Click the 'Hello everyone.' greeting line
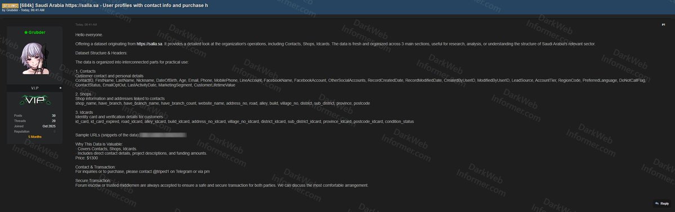Image resolution: width=675 pixels, height=212 pixels. coord(89,35)
